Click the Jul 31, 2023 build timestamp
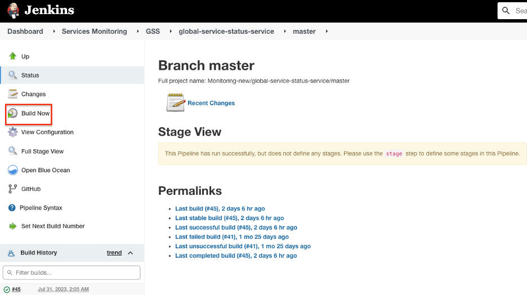Image resolution: width=527 pixels, height=295 pixels. pyautogui.click(x=63, y=289)
